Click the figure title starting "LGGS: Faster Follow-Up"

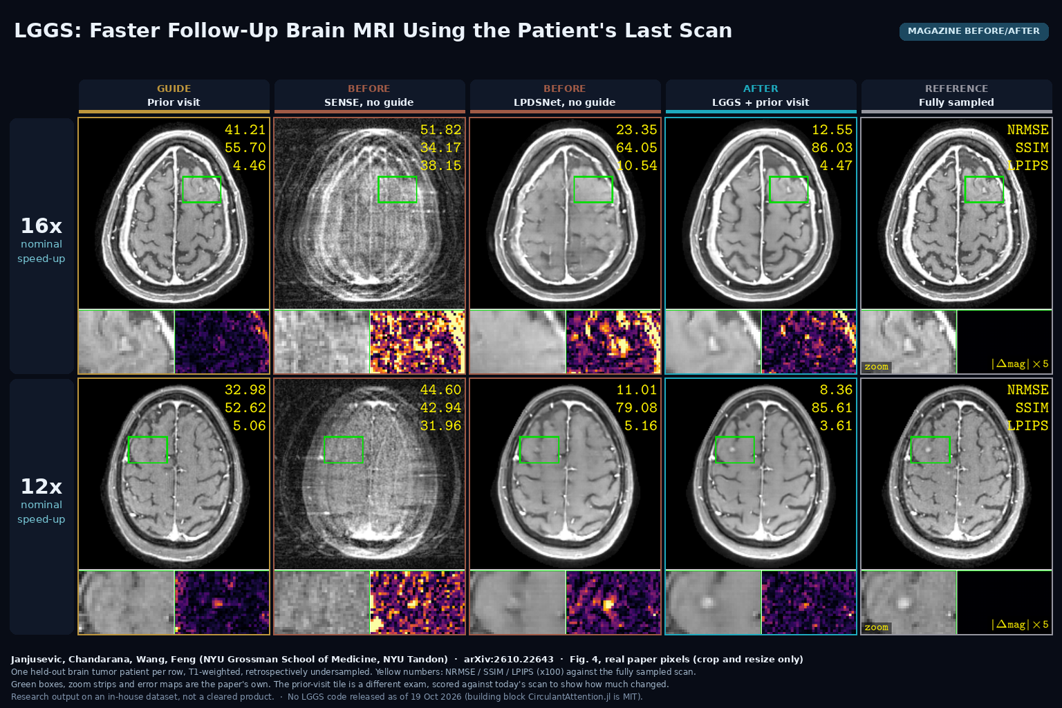pyautogui.click(x=373, y=30)
